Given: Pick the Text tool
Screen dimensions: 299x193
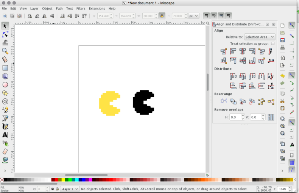Looking at the screenshot, I should [5, 135].
